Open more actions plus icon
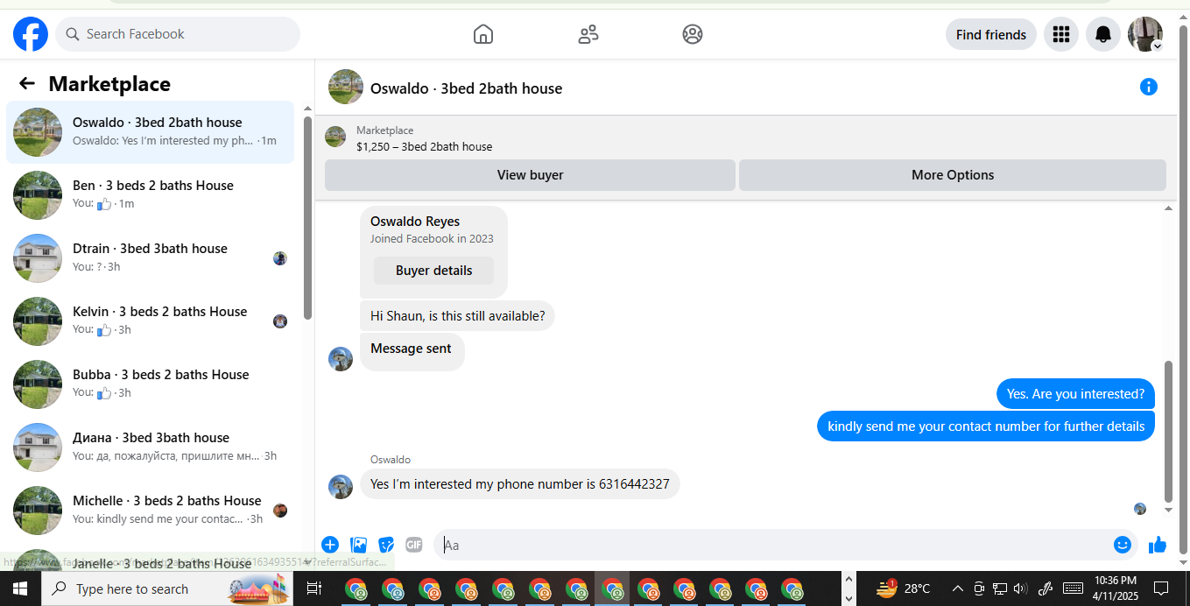The image size is (1190, 606). [x=330, y=545]
